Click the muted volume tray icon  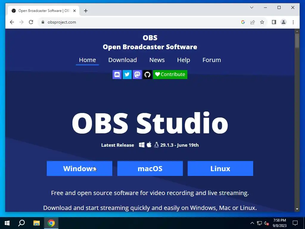click(x=266, y=223)
